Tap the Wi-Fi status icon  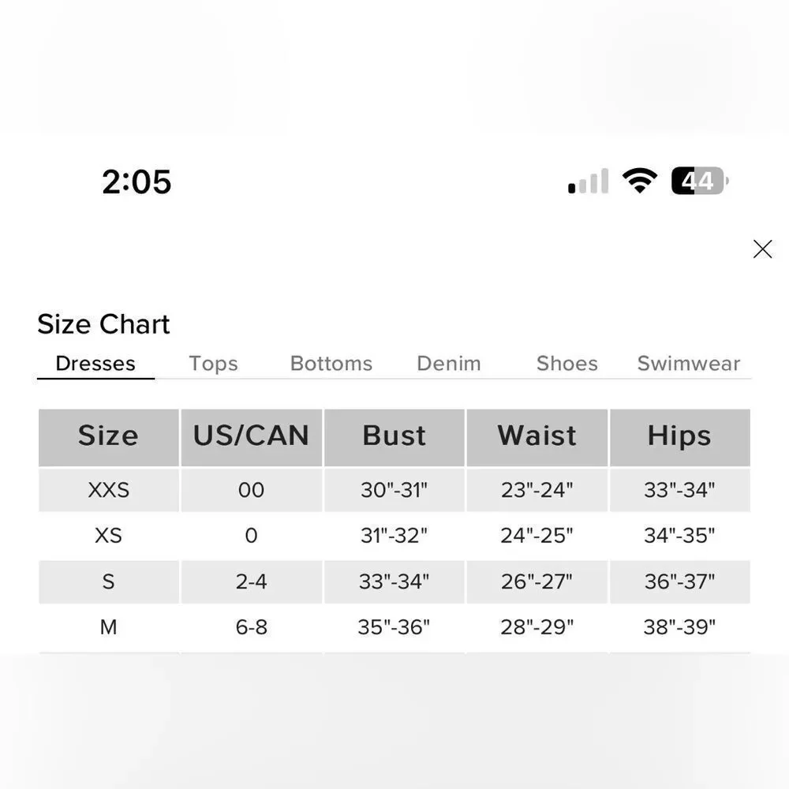(639, 181)
